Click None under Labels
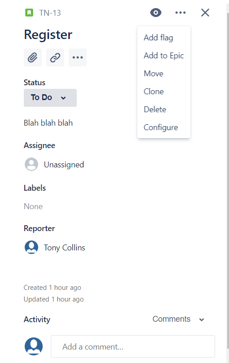This screenshot has height=363, width=229. [33, 206]
